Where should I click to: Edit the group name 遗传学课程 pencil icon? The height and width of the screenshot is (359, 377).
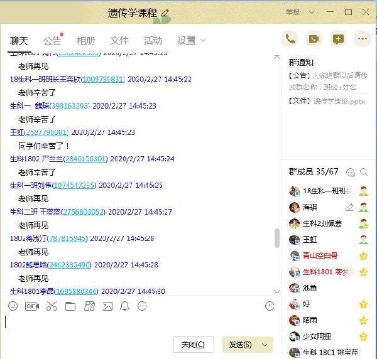(165, 13)
